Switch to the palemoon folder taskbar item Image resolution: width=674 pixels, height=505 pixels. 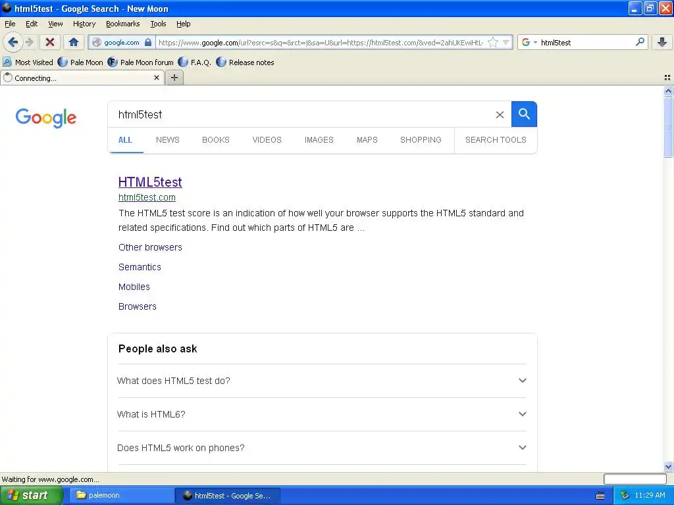(x=122, y=495)
